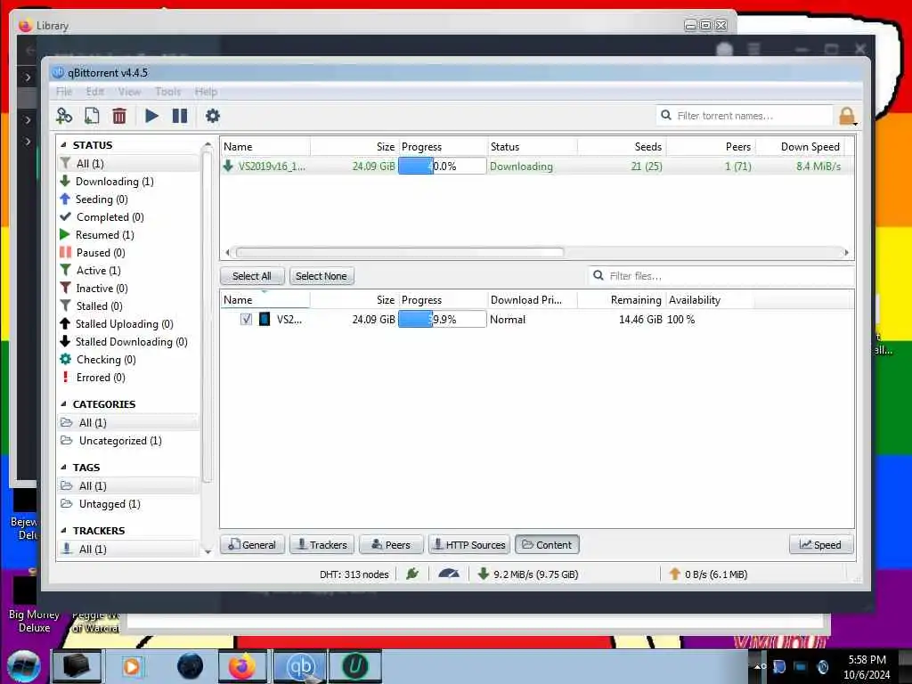The image size is (912, 684).
Task: Click the qBittorrent taskbar button
Action: (300, 666)
